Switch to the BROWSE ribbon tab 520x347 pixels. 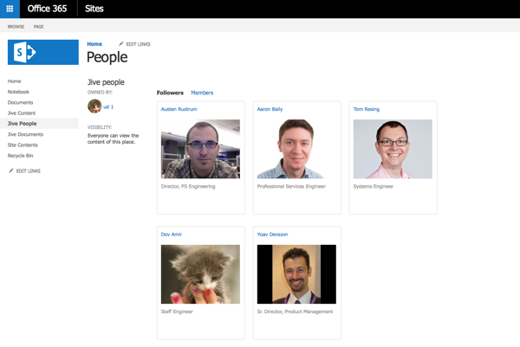(16, 27)
